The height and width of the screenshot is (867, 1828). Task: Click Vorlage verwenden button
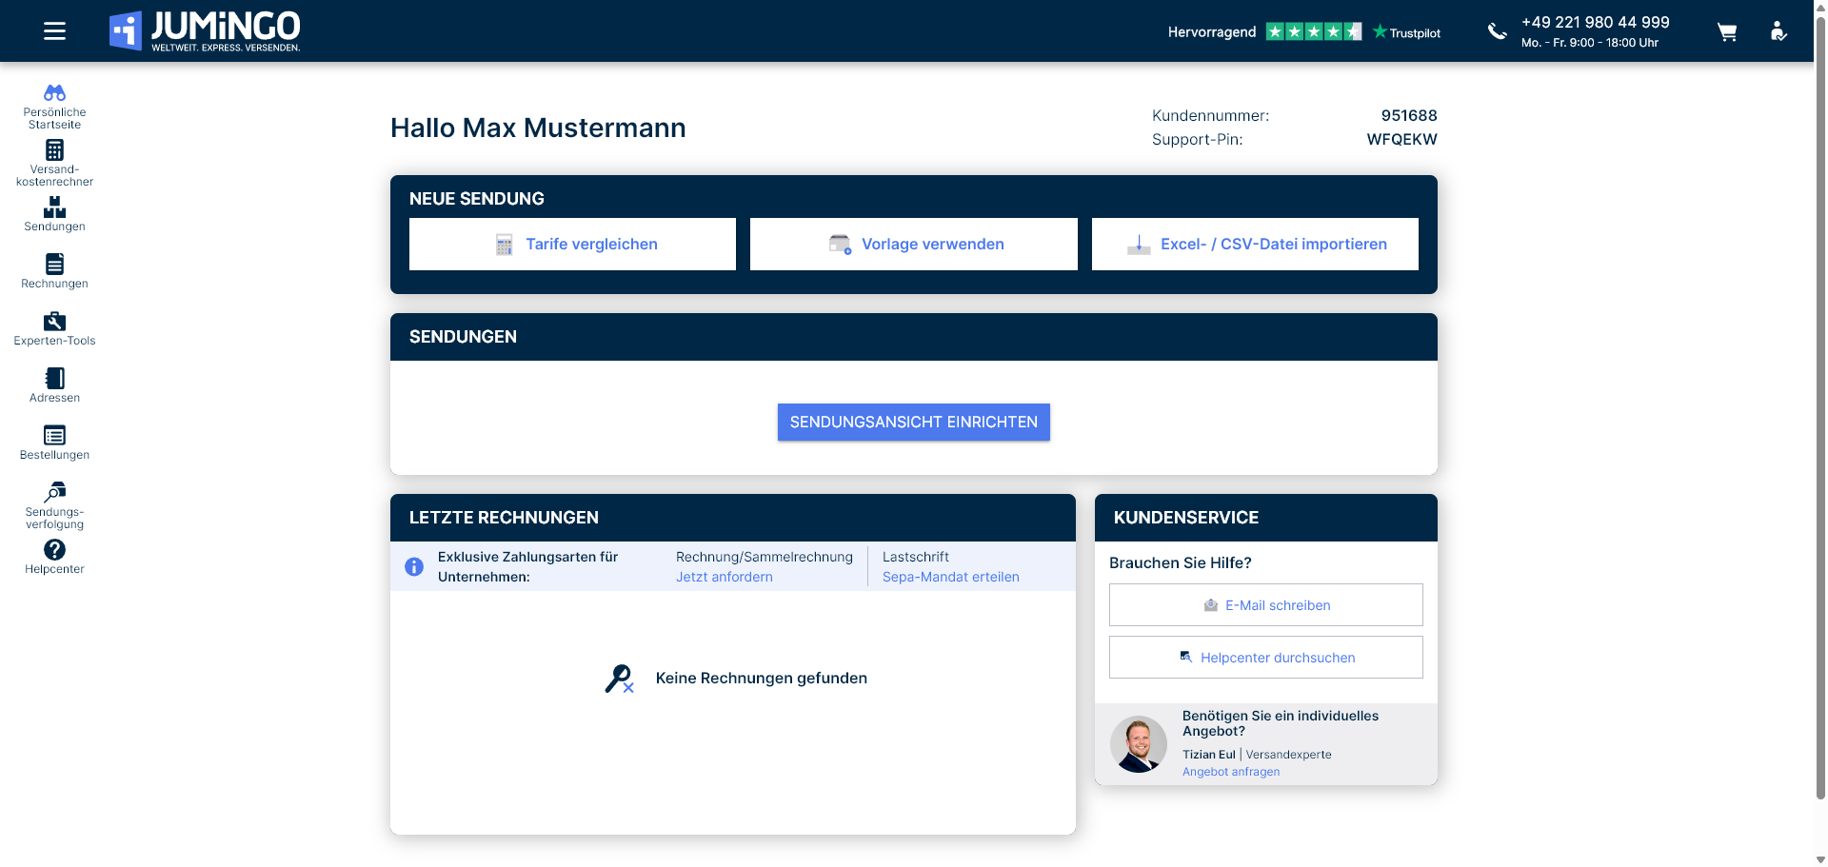(x=913, y=245)
